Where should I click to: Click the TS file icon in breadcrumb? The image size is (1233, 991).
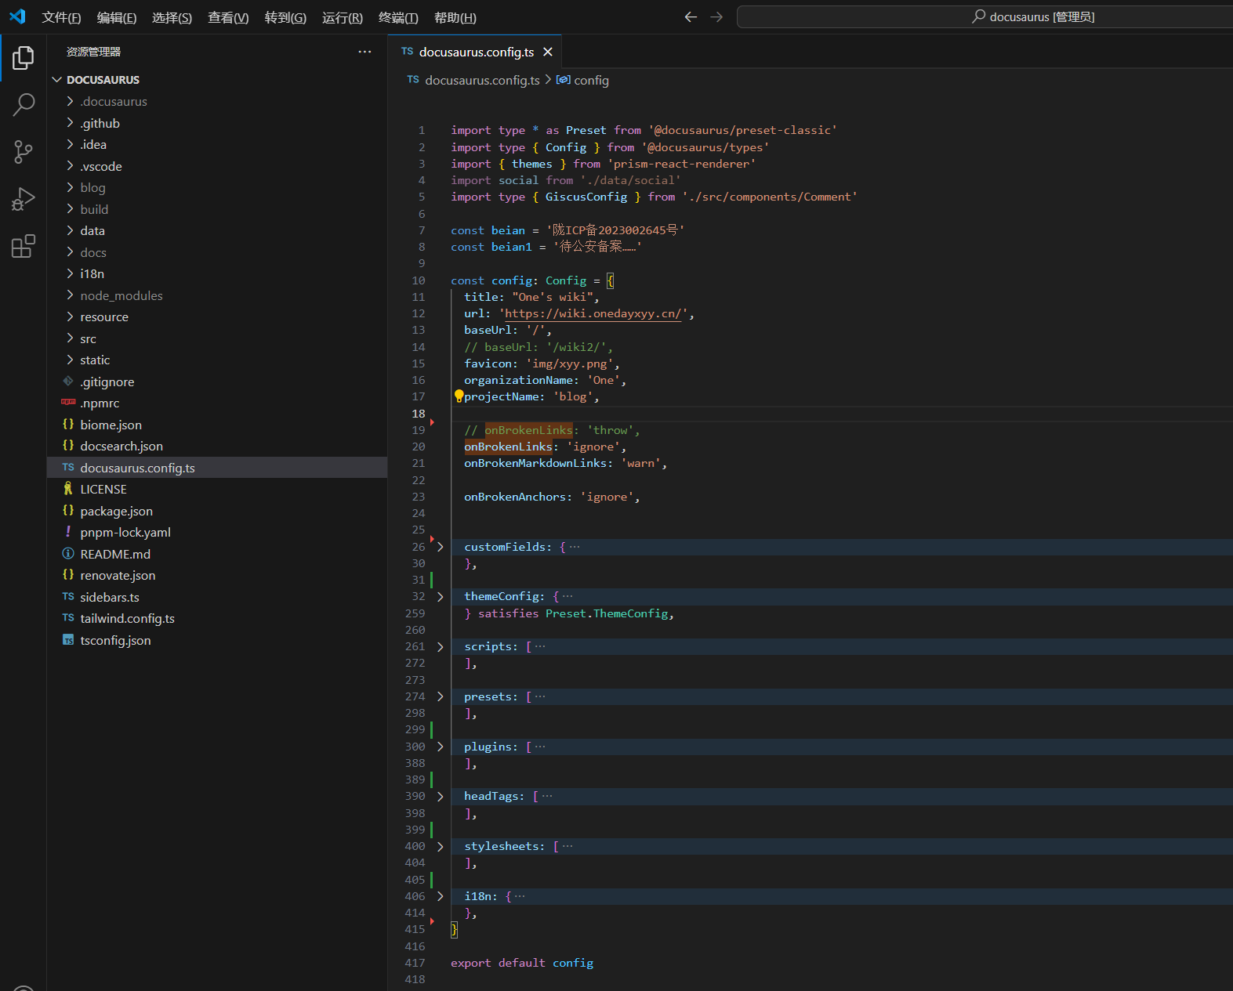413,80
